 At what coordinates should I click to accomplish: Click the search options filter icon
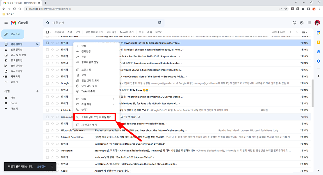point(160,23)
